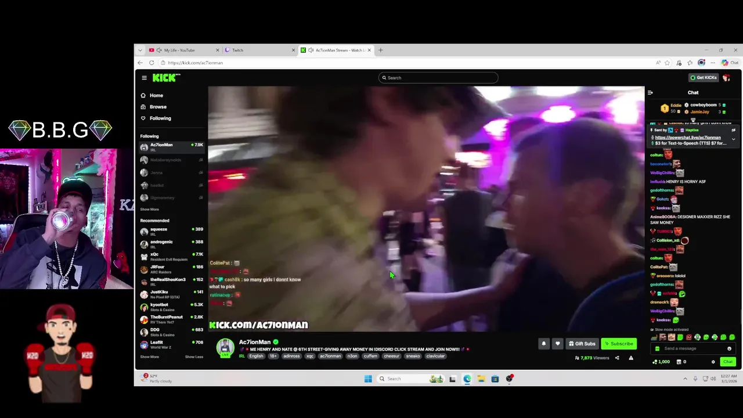
Task: Open TheBurntPeanut in Recommended list
Action: (172, 319)
